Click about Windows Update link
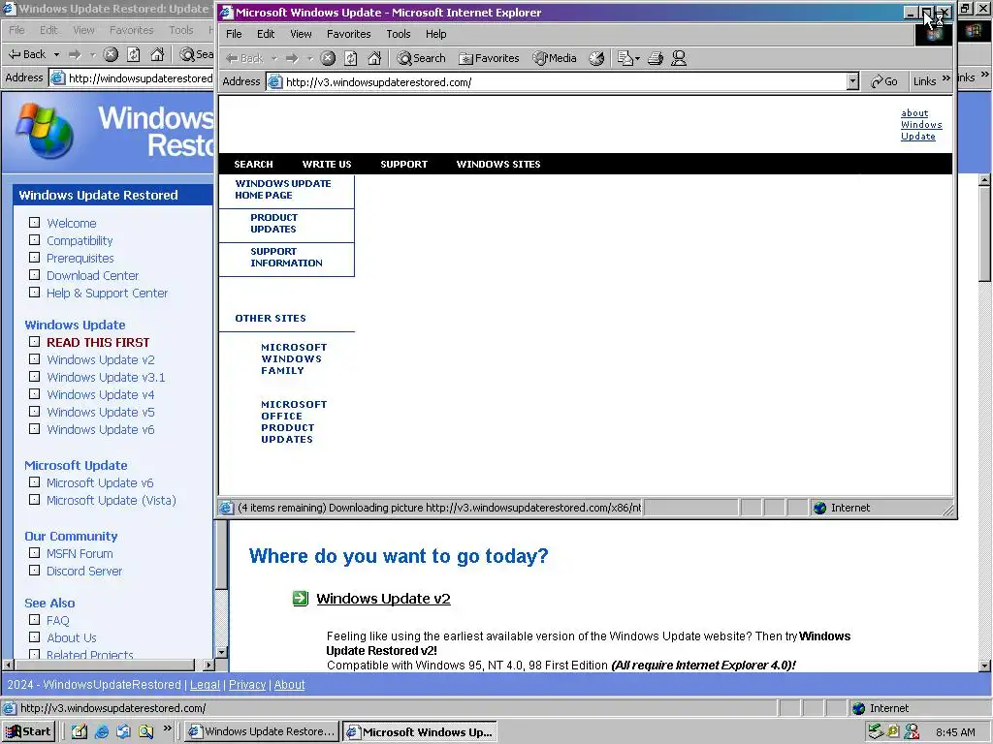Viewport: 993px width, 744px height. (x=921, y=125)
